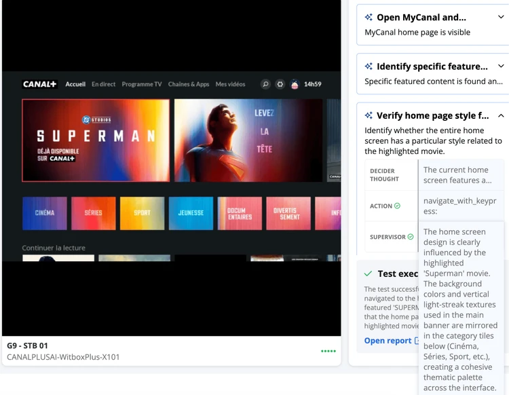The image size is (509, 395).
Task: Select the Programme TV menu item
Action: (x=142, y=84)
